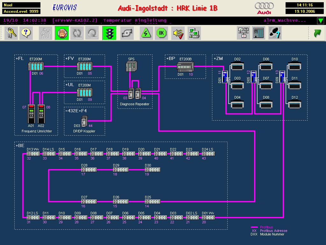The height and width of the screenshot is (245, 326).
Task: Select +BE module D30 address 19
Action: click(x=152, y=170)
